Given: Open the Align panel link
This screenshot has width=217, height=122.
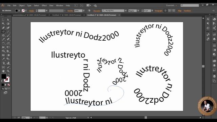Looking at the screenshot, I should 180,11.
